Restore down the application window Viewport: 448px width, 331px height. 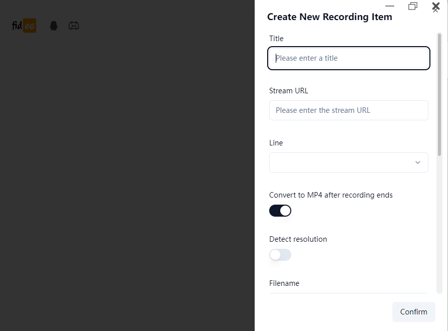[x=413, y=6]
